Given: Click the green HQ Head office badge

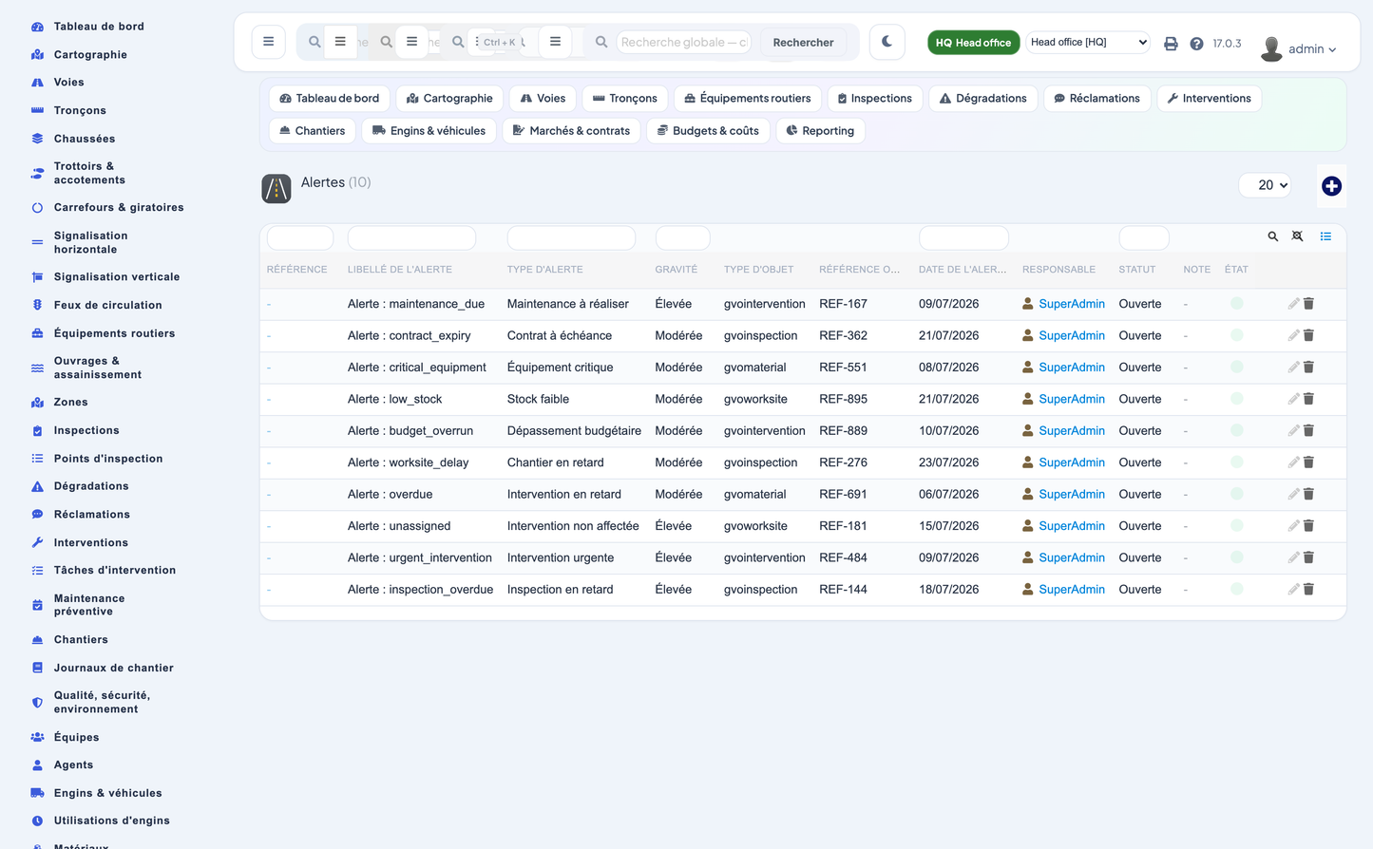Looking at the screenshot, I should coord(973,43).
